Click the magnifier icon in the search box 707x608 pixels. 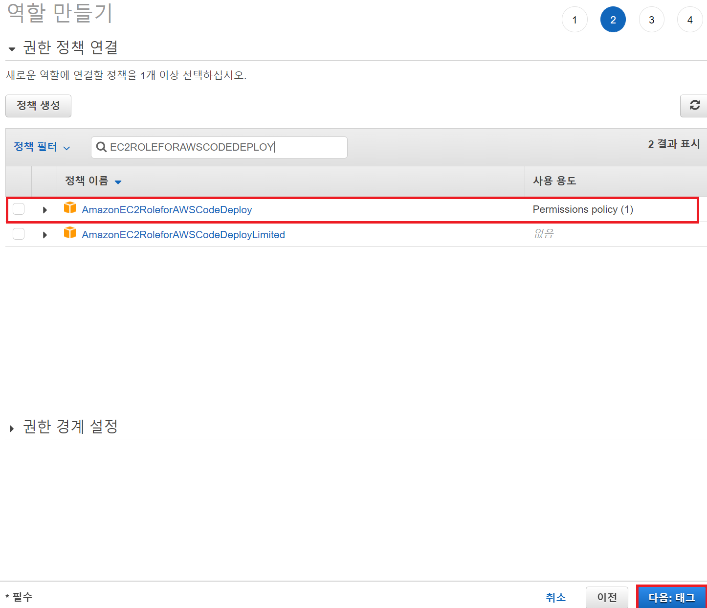tap(101, 147)
